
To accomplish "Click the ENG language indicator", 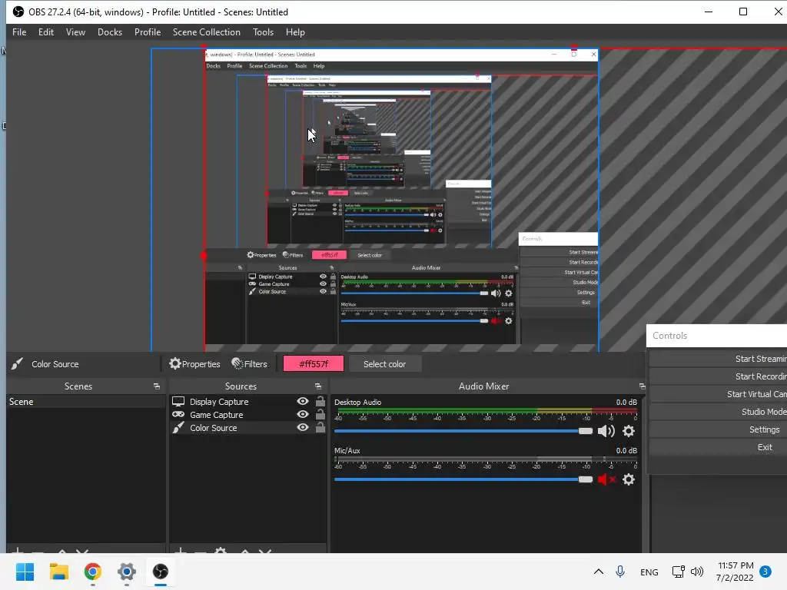I will coord(649,572).
